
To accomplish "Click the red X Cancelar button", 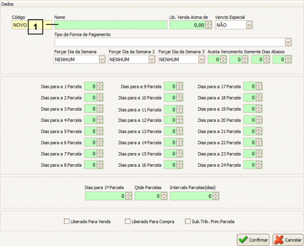I will 288,239.
